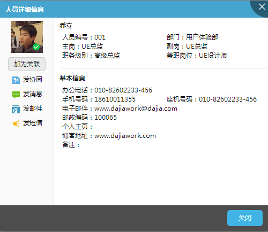Viewport: 268px width, 232px height.
Task: Click the profile photo of 乔立
Action: tap(27, 37)
